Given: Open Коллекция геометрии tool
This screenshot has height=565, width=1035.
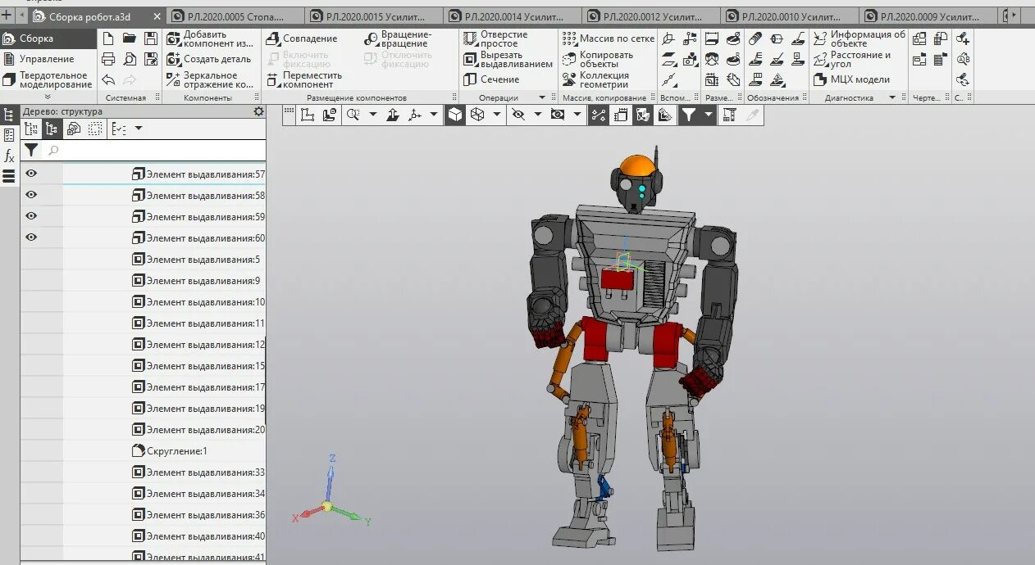Looking at the screenshot, I should pos(596,79).
